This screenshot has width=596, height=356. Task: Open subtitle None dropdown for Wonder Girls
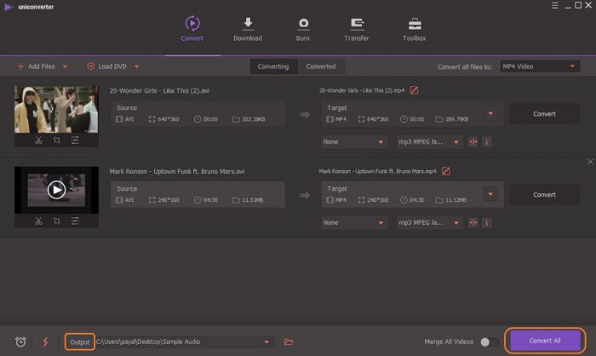pyautogui.click(x=354, y=142)
